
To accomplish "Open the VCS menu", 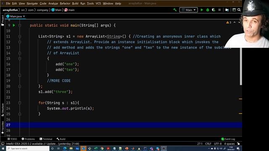I will point(98,3).
